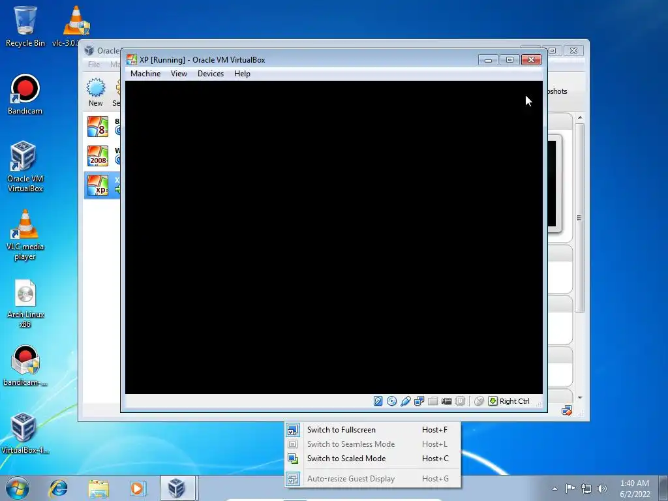Screen dimensions: 668x501
Task: Click the scroll-up arrow in Manager details pane
Action: 579,117
